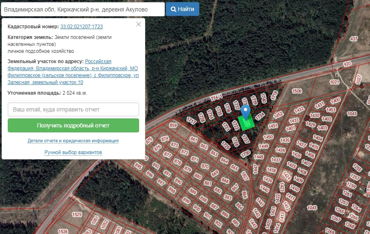The width and height of the screenshot is (370, 234).
Task: Select parcel 898 on the map
Action: pyautogui.click(x=172, y=190)
